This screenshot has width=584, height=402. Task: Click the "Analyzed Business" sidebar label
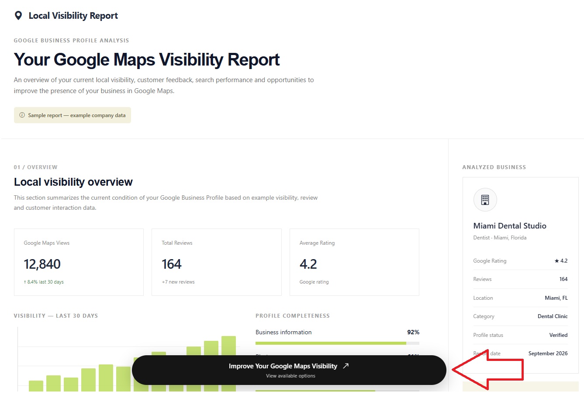tap(494, 167)
